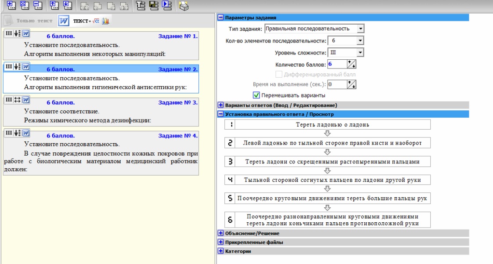
Task: Click the Время на выполнение value field
Action: [337, 84]
